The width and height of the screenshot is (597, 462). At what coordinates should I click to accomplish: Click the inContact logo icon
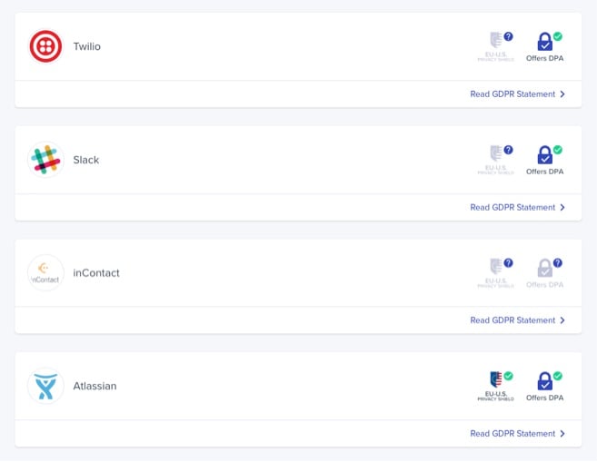point(45,272)
